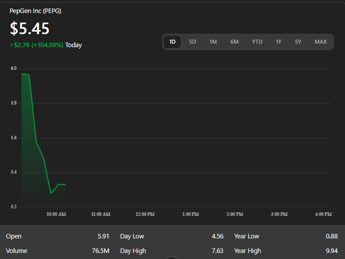Click the Open label
The width and height of the screenshot is (345, 259).
pos(14,236)
